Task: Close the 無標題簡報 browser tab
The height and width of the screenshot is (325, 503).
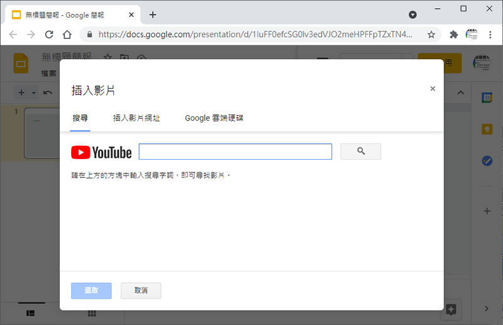Action: [131, 14]
